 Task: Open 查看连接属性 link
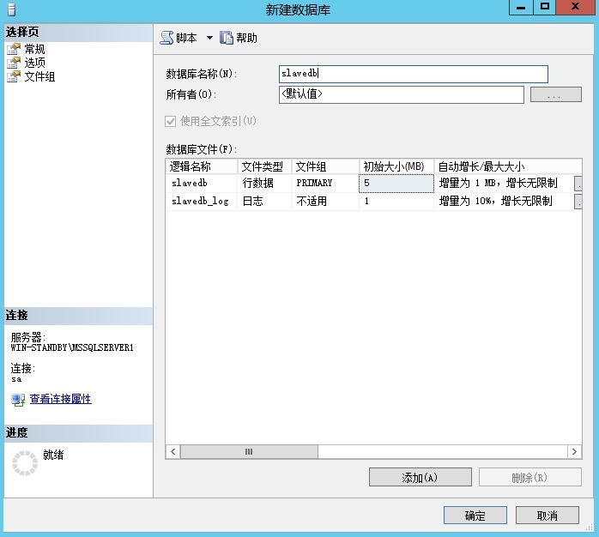[x=60, y=400]
